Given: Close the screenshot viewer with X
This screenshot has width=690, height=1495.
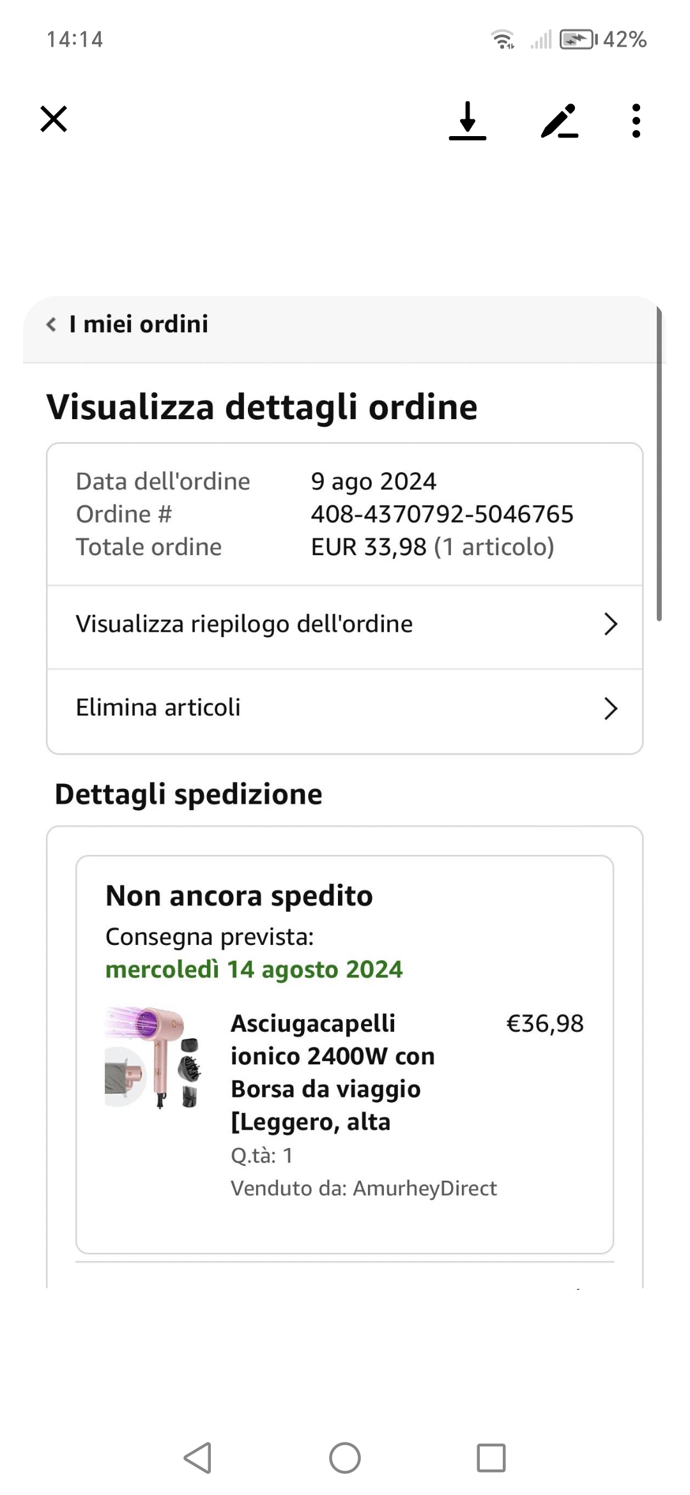Looking at the screenshot, I should point(54,119).
